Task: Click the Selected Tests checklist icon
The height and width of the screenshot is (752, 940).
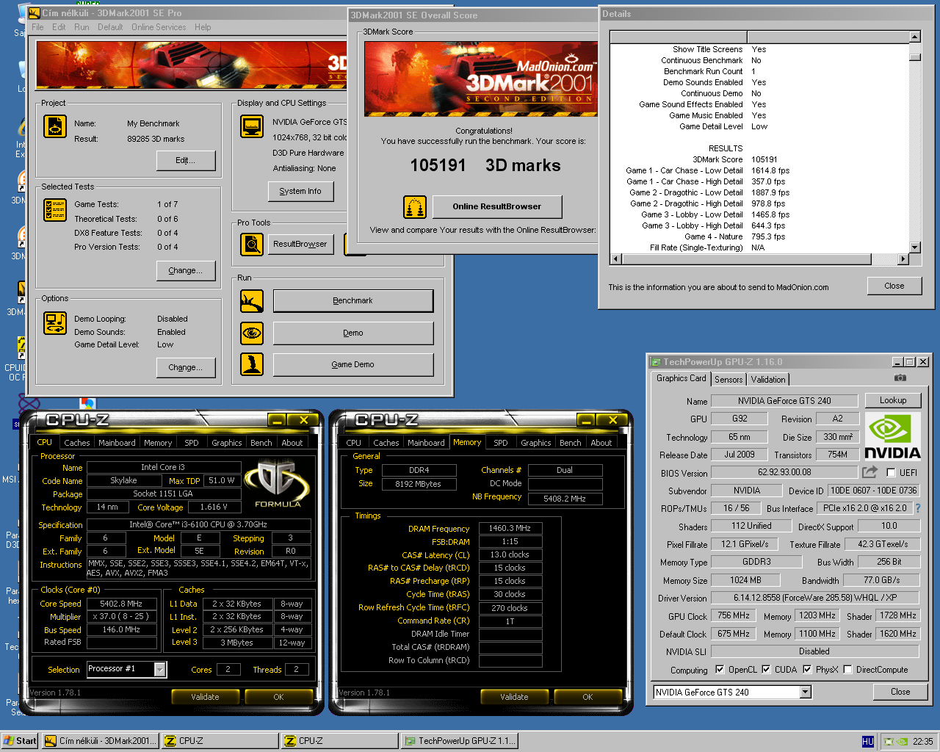Action: point(55,209)
